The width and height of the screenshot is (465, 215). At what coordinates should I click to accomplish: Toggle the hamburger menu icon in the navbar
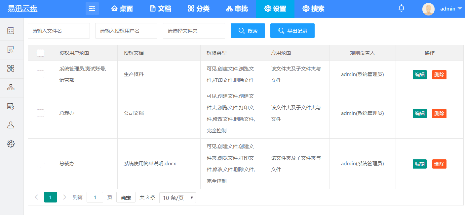pos(92,9)
